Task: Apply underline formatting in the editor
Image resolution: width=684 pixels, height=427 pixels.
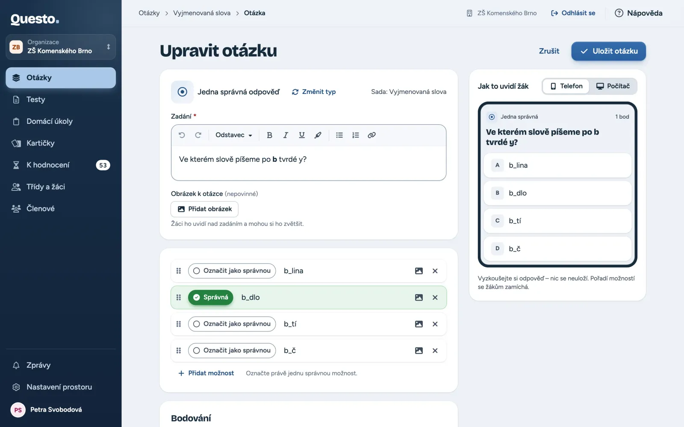Action: 302,135
